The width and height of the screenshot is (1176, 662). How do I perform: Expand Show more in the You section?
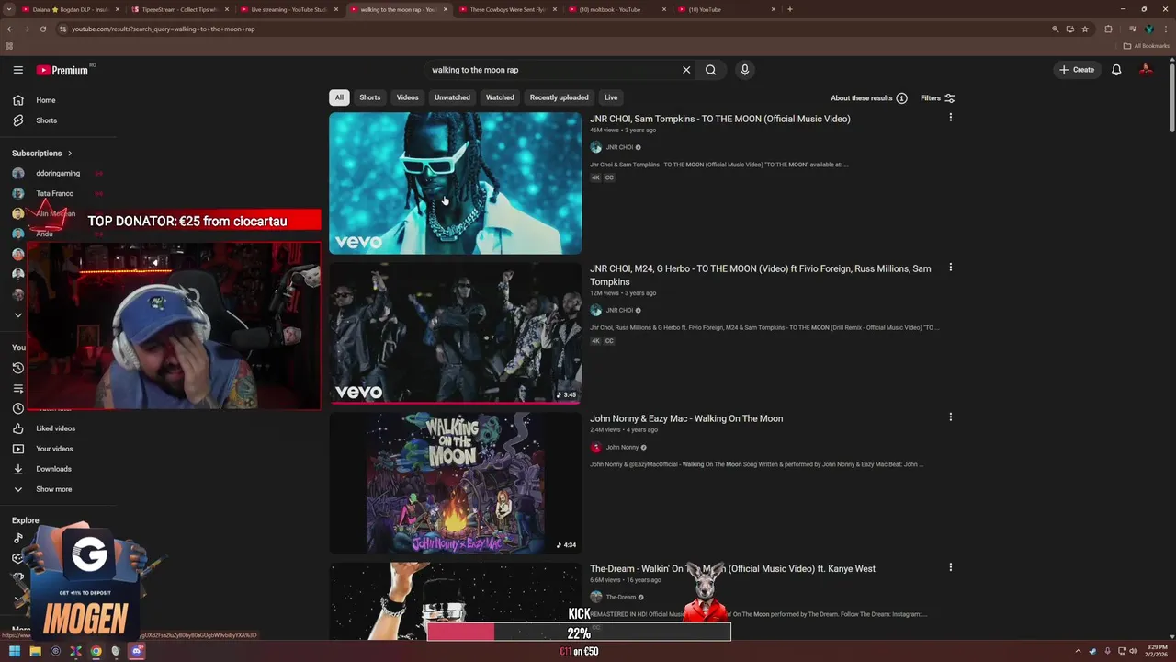tap(53, 489)
